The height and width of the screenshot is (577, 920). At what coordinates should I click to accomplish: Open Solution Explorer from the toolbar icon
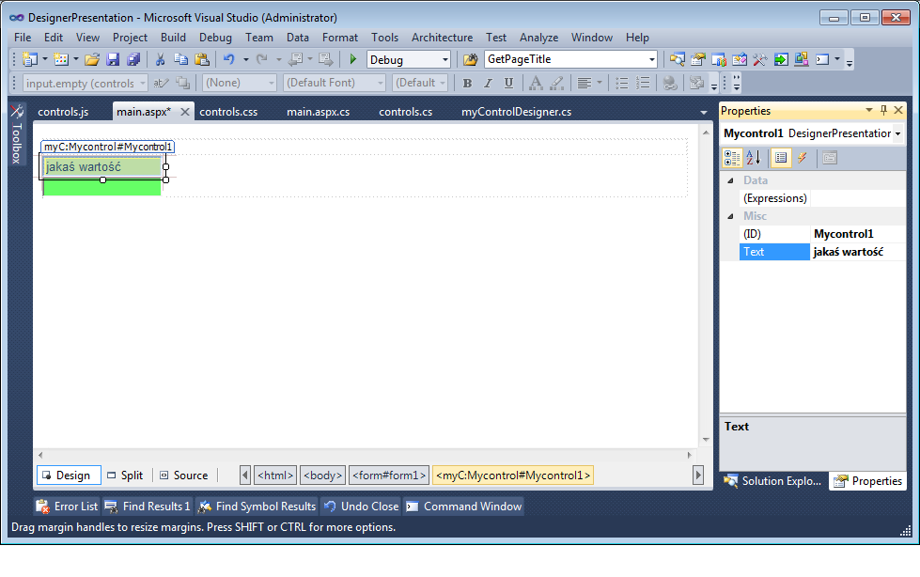[x=678, y=59]
